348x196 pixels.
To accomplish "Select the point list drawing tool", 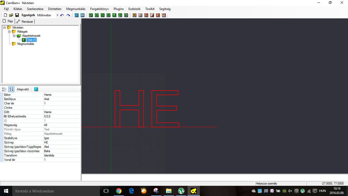I will tap(102, 15).
